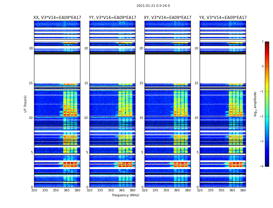
Task: Click the "350" frequency tick under the YY panel
Action: (x=111, y=190)
